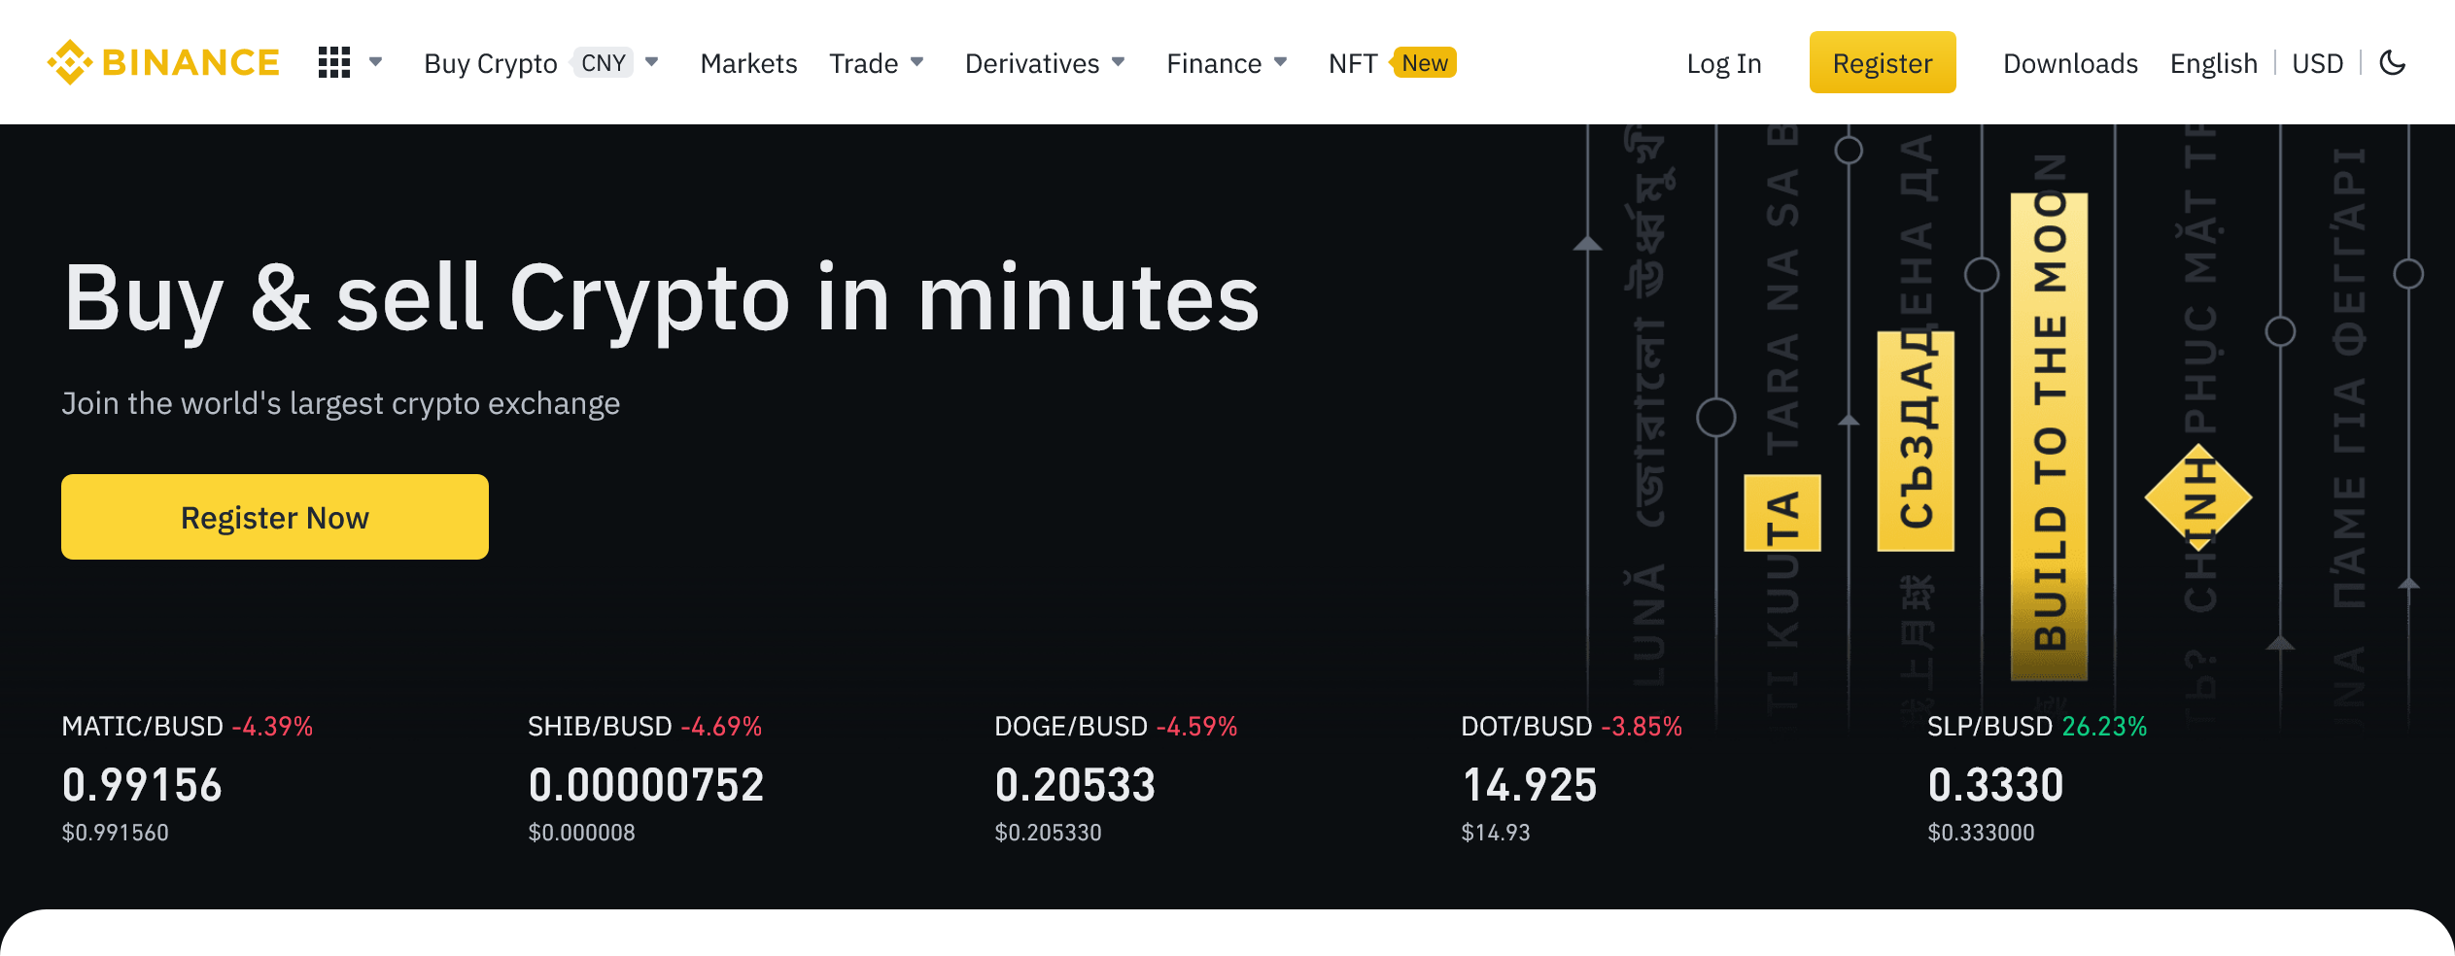
Task: Click the yellow diamond banner graphic
Action: tap(2198, 497)
